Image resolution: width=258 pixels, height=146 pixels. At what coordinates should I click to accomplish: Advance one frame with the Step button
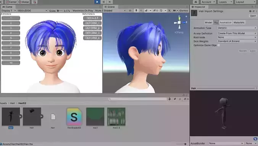click(110, 2)
